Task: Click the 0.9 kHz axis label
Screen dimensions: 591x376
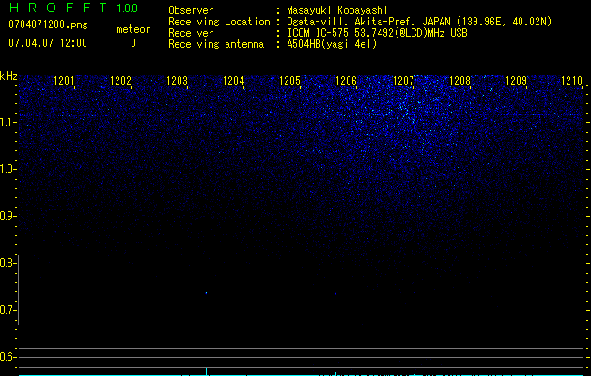Action: (7, 216)
